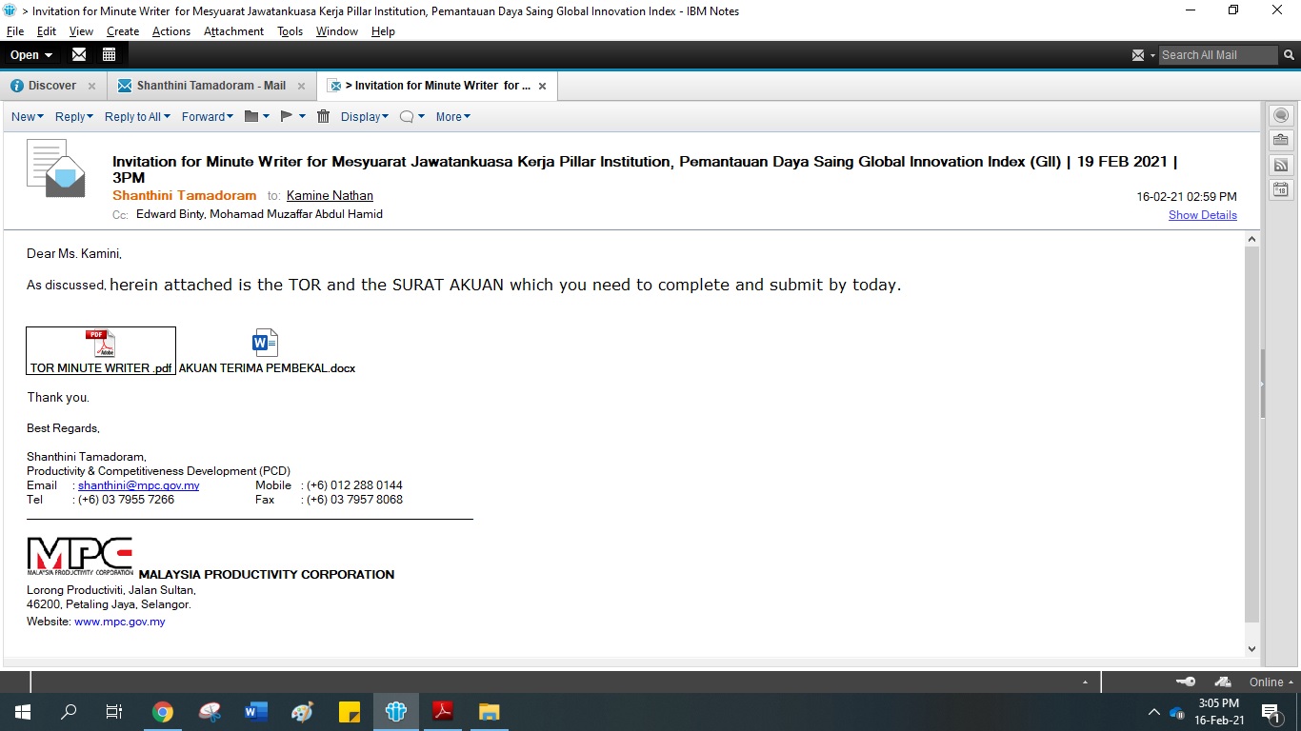This screenshot has width=1301, height=731.
Task: Click the briefcase sidebar panel icon
Action: [x=1281, y=140]
